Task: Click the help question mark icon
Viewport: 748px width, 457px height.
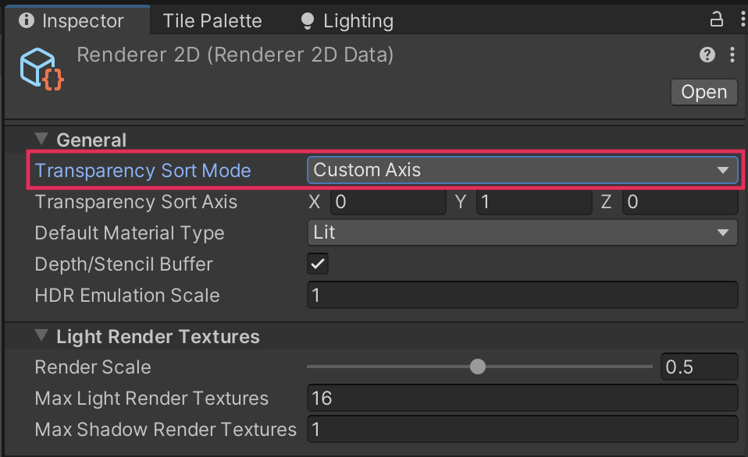Action: (x=707, y=55)
